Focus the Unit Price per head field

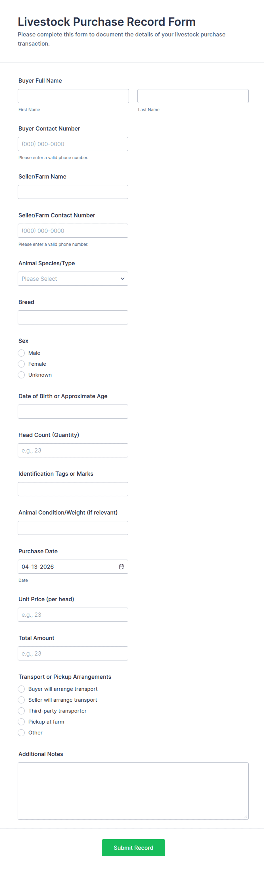click(73, 615)
